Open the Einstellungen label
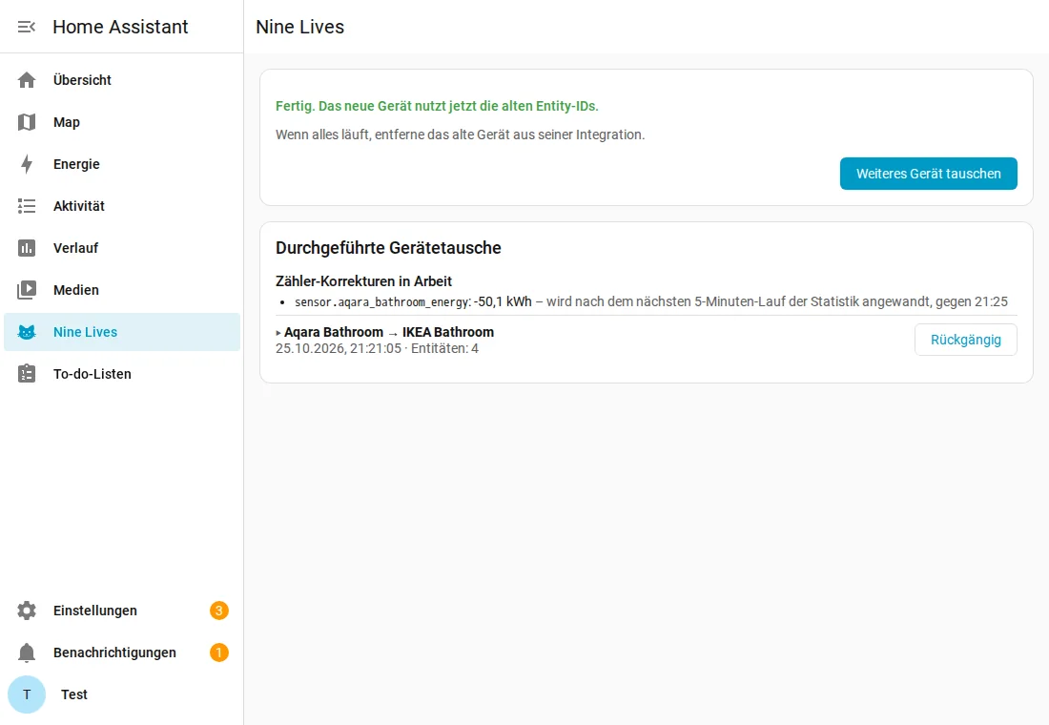The height and width of the screenshot is (725, 1049). (x=95, y=611)
